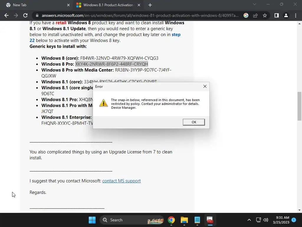This screenshot has width=302, height=227.
Task: Click the Error dialog title bar
Action: (x=147, y=87)
